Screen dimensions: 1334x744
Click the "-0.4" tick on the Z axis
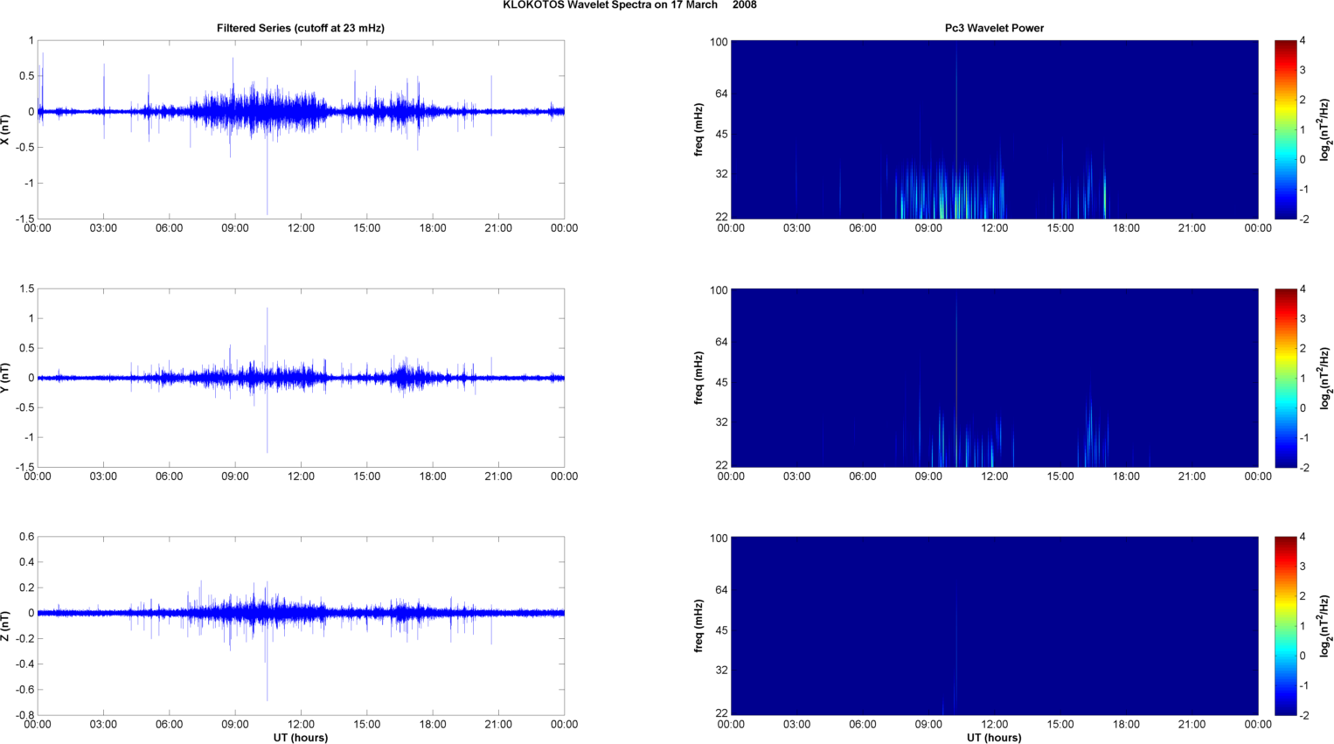point(24,664)
